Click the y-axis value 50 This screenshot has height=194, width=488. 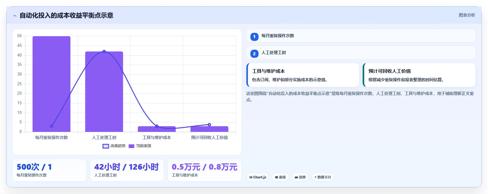(x=20, y=36)
